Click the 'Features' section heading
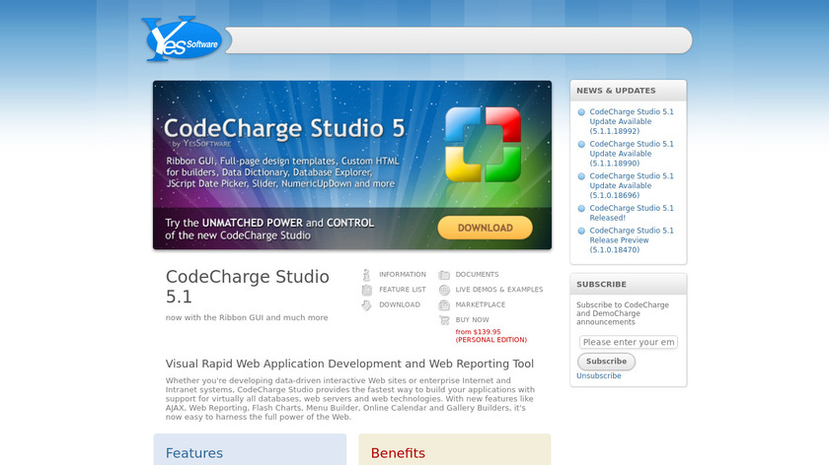The height and width of the screenshot is (465, 829). point(194,453)
